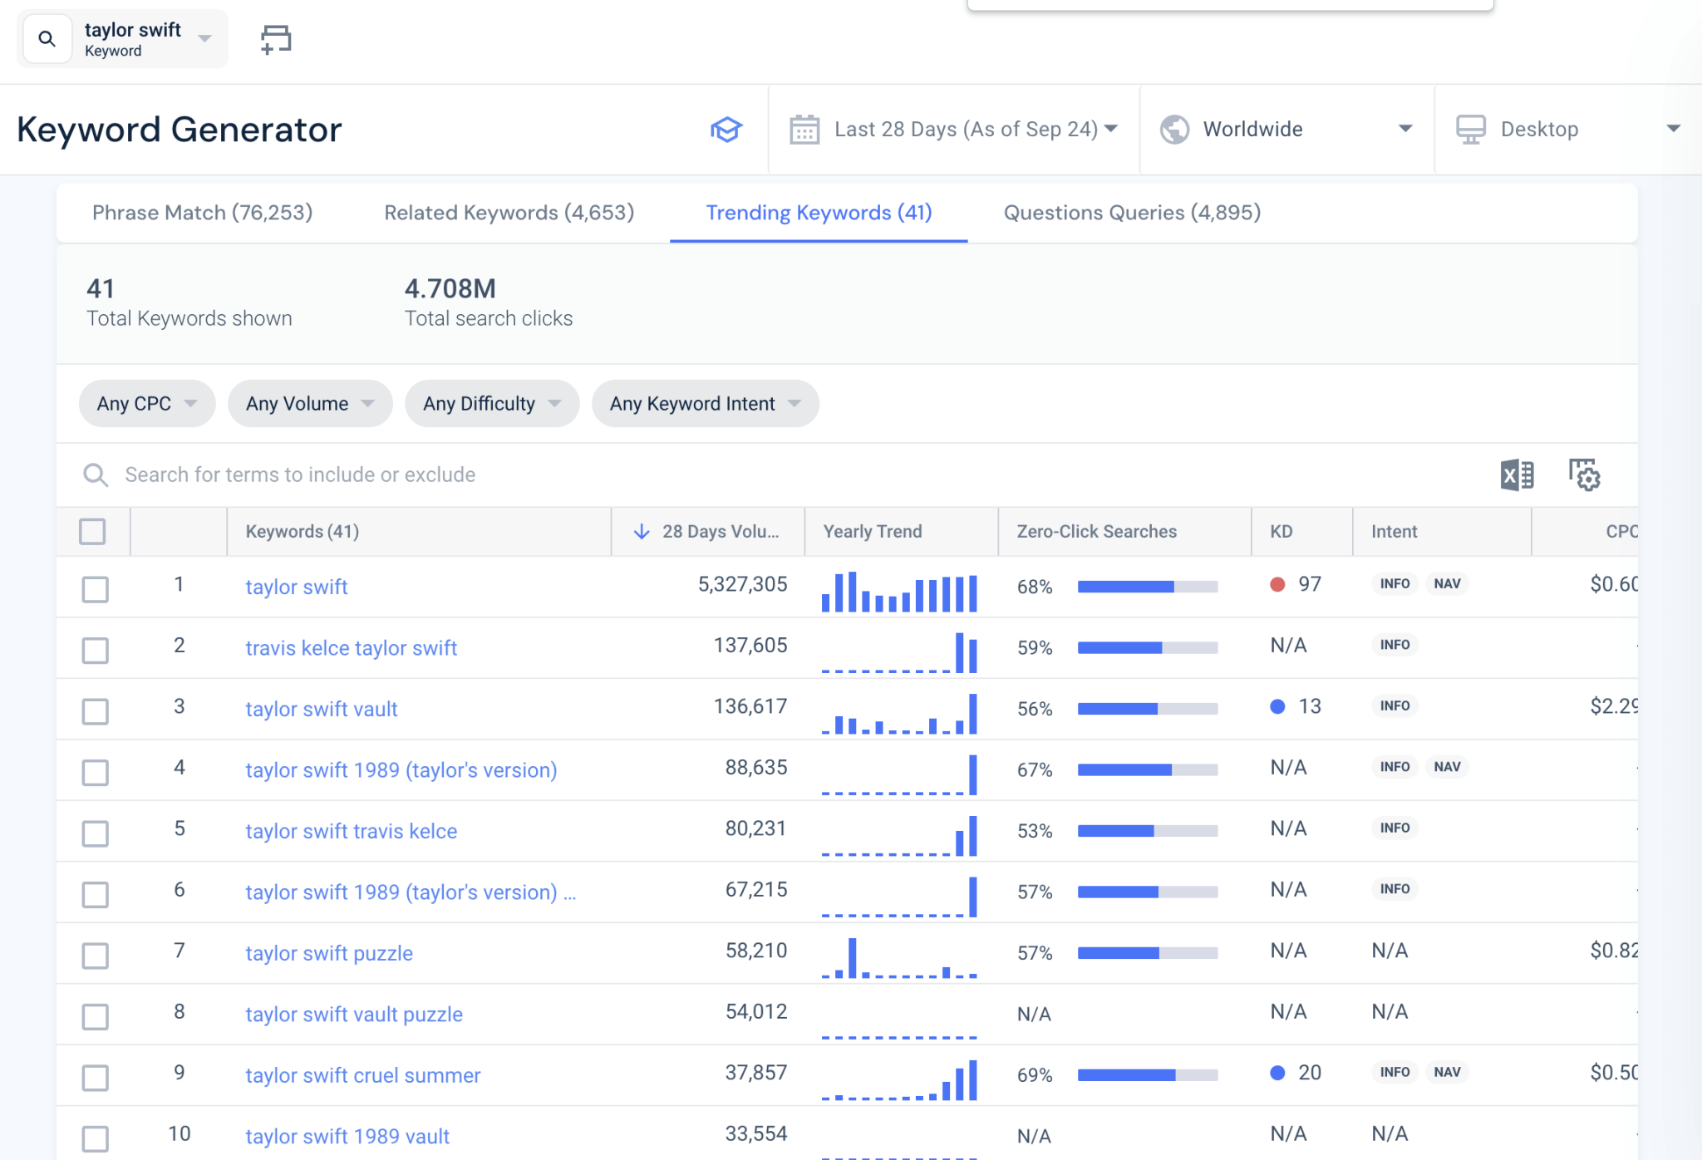Screen dimensions: 1702x1160
Task: Click yearly trend chart for taylor swift vault
Action: (899, 714)
